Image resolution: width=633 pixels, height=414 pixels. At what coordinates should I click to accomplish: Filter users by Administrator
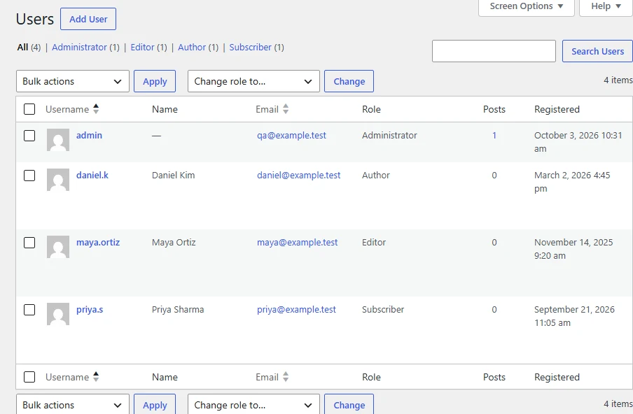(x=79, y=47)
